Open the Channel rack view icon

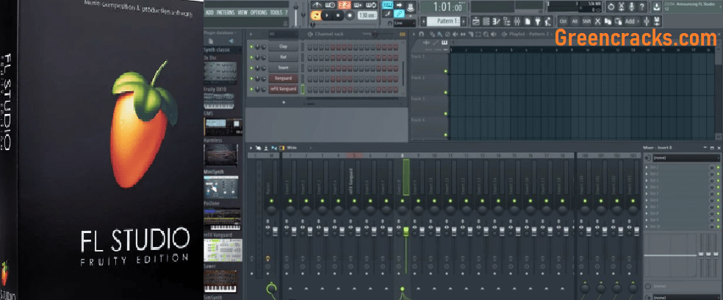pos(486,21)
